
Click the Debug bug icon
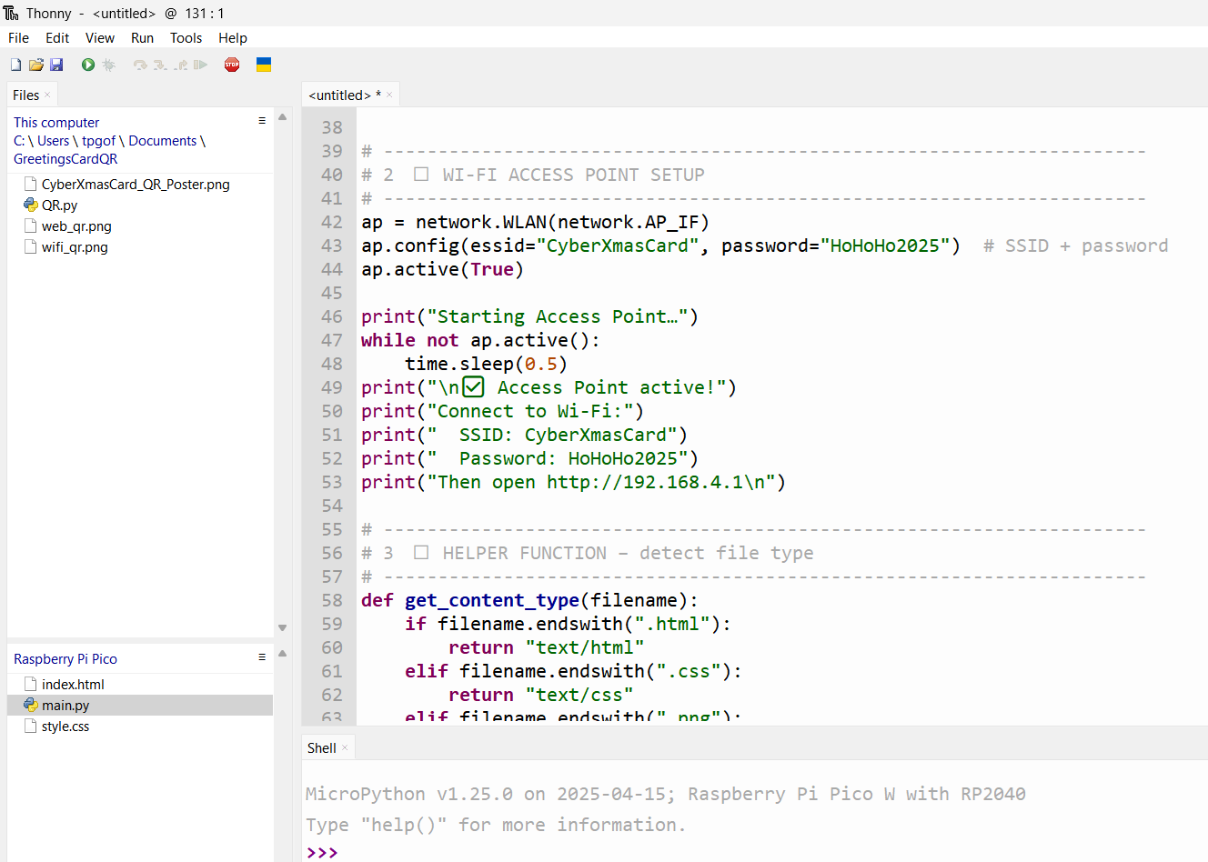point(109,65)
